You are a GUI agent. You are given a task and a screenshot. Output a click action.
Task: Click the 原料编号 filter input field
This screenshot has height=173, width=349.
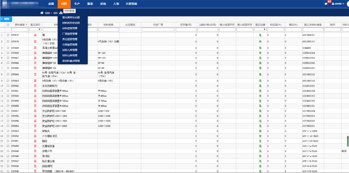click(x=19, y=29)
